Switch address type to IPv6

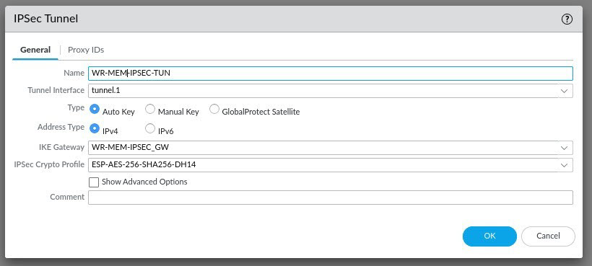[150, 128]
